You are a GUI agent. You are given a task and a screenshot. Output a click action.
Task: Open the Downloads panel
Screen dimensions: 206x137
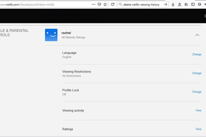(x=173, y=5)
